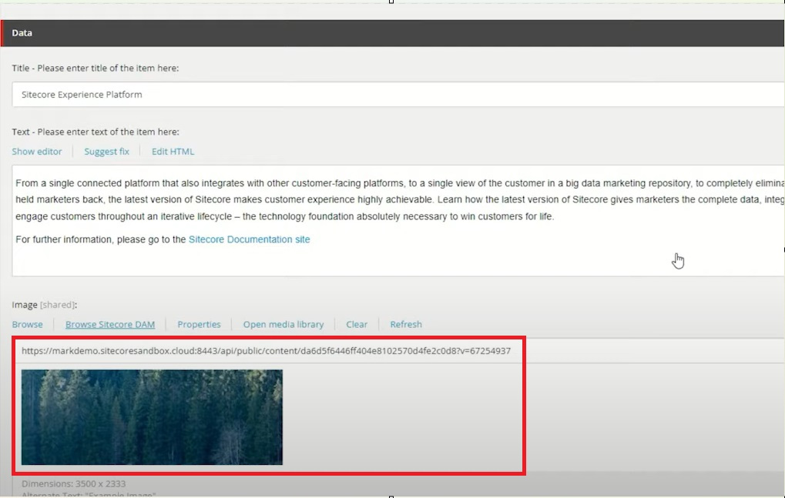Image resolution: width=785 pixels, height=498 pixels.
Task: Edit the Title input field
Action: [398, 95]
